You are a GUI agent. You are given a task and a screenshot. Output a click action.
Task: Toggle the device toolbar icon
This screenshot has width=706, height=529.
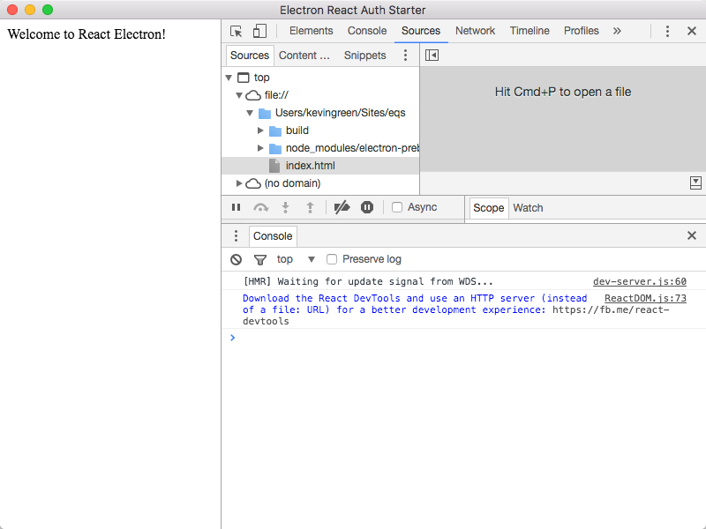259,31
